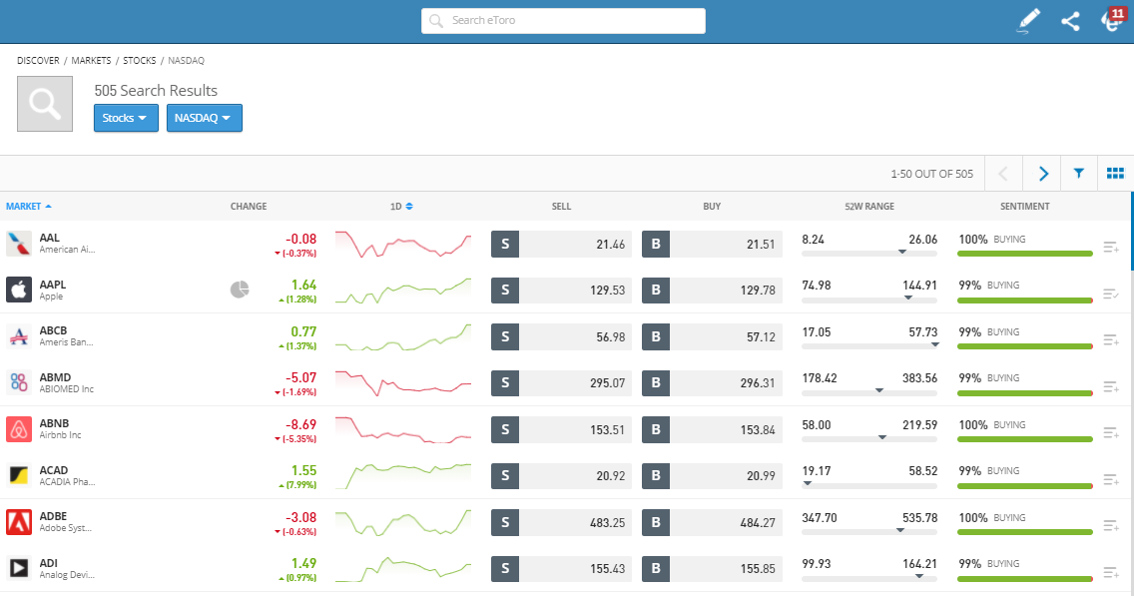Open the Stocks dropdown filter
This screenshot has width=1134, height=596.
pyautogui.click(x=126, y=118)
